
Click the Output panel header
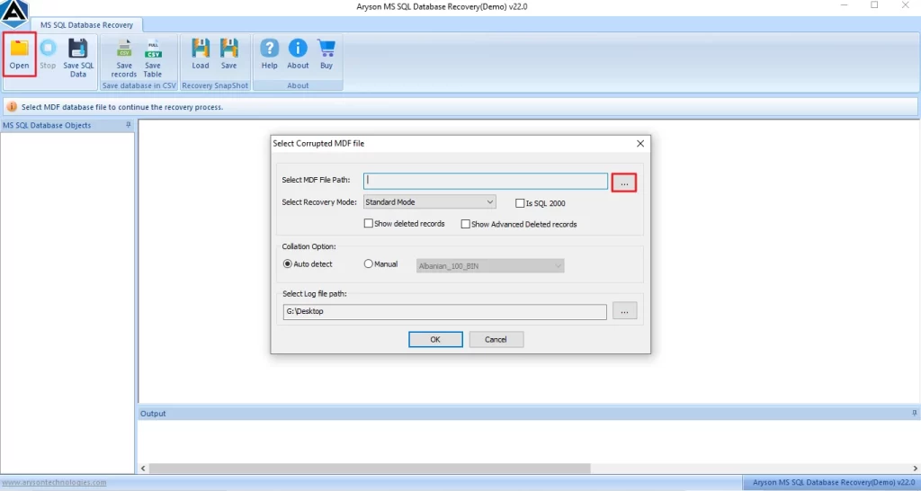(529, 414)
